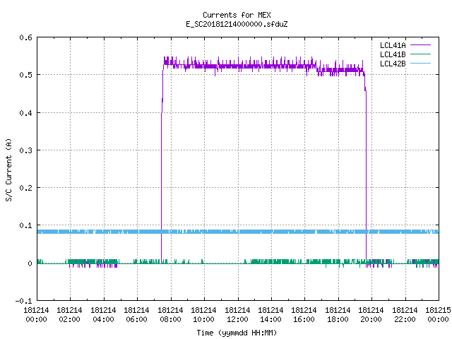Click the 181214 16:00 time tick label

[x=304, y=315]
